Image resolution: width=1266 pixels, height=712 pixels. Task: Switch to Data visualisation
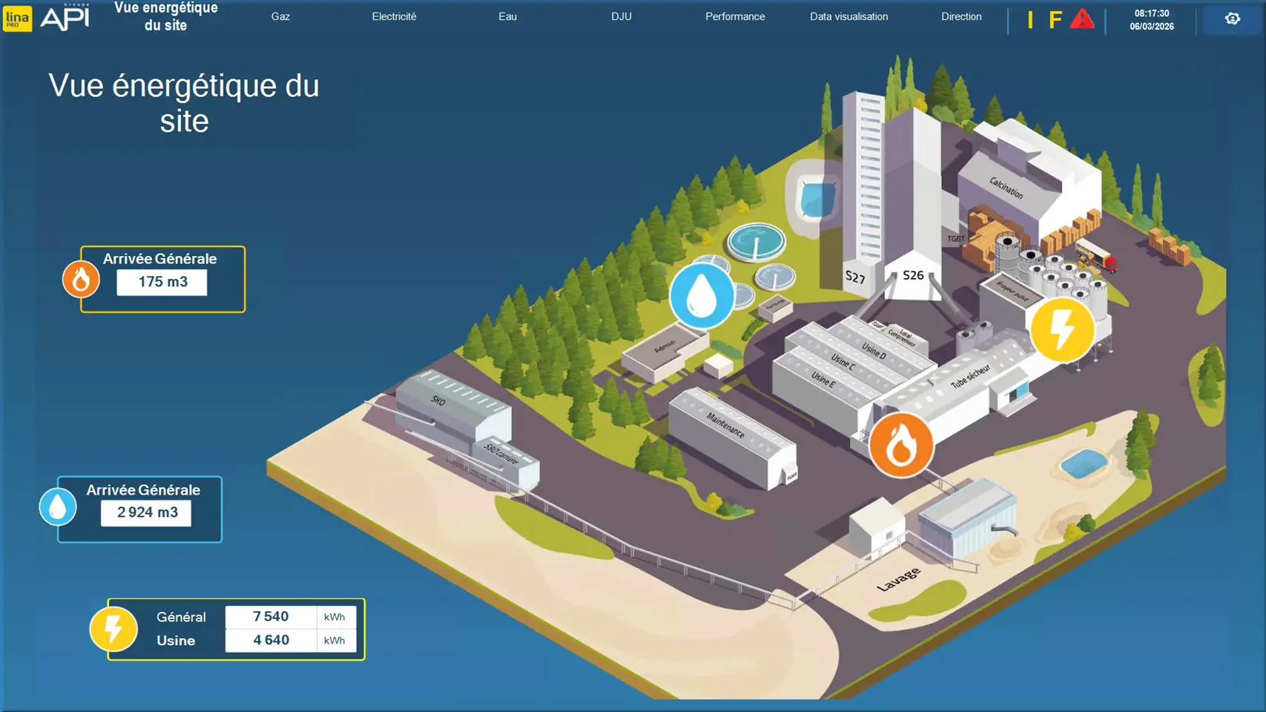848,16
